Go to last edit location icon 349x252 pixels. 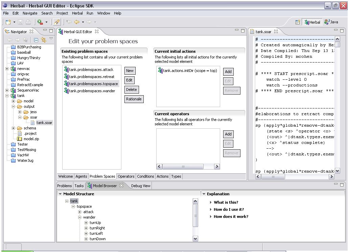click(x=69, y=22)
